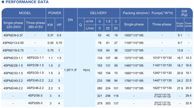Select model 4SPM2/40-2.2
The width and height of the screenshot is (194, 108).
[13, 81]
